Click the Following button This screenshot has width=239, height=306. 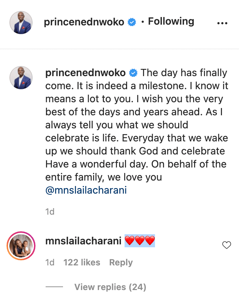point(171,22)
